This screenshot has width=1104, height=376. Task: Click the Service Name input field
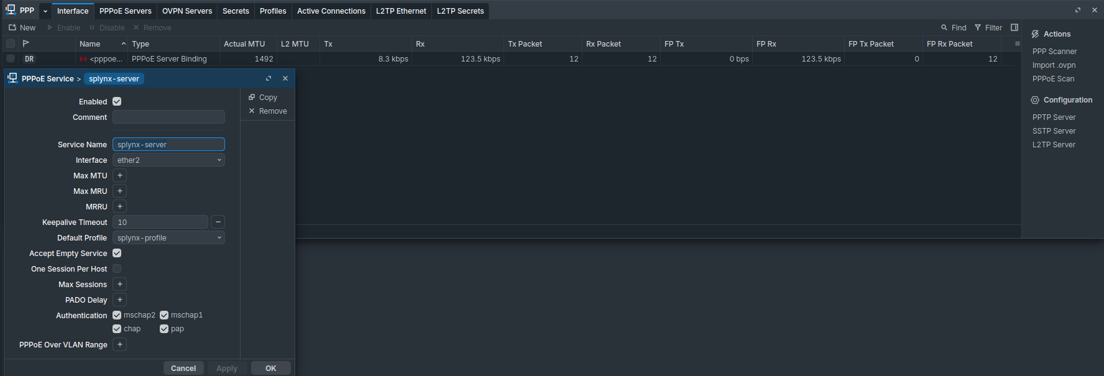point(168,145)
